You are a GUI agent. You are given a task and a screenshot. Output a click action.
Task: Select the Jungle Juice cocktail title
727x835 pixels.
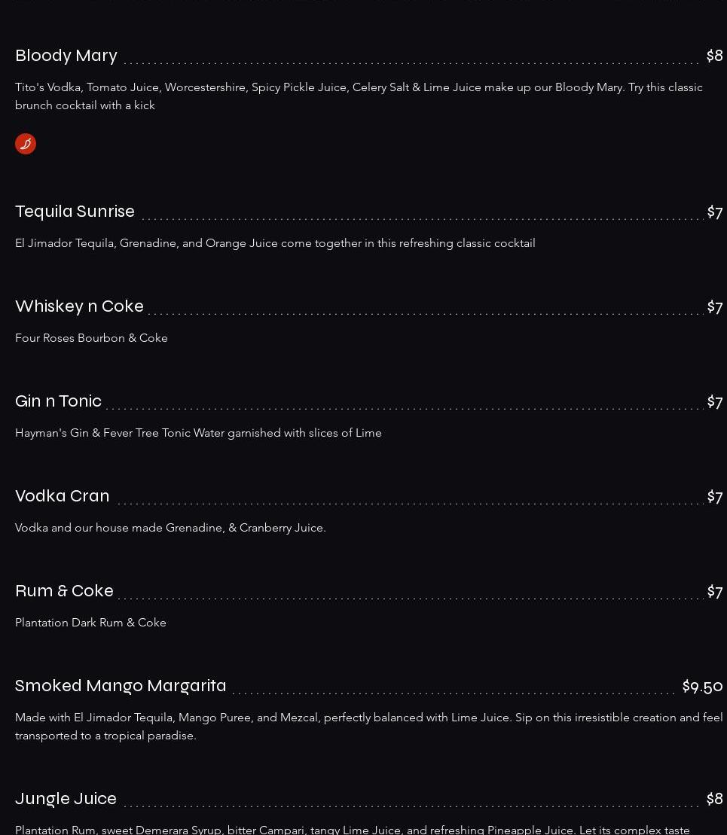click(66, 799)
